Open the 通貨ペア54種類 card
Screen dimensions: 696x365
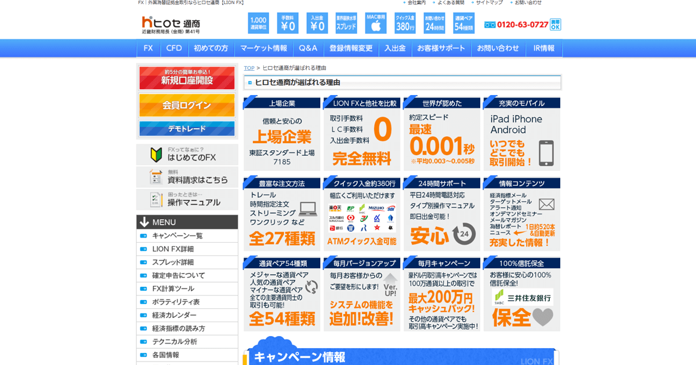[282, 294]
